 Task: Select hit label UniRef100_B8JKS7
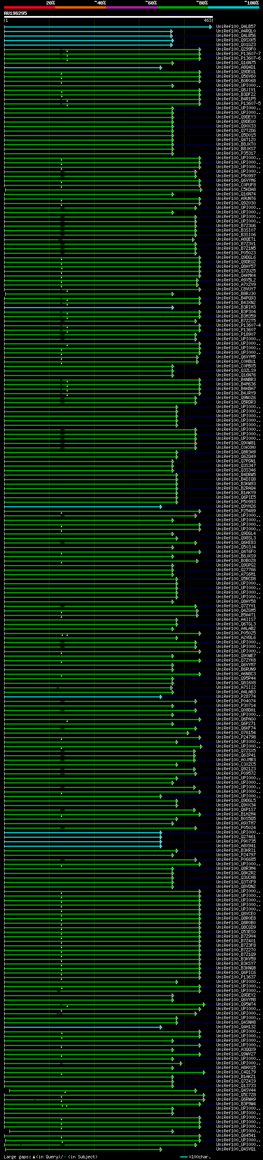236,149
